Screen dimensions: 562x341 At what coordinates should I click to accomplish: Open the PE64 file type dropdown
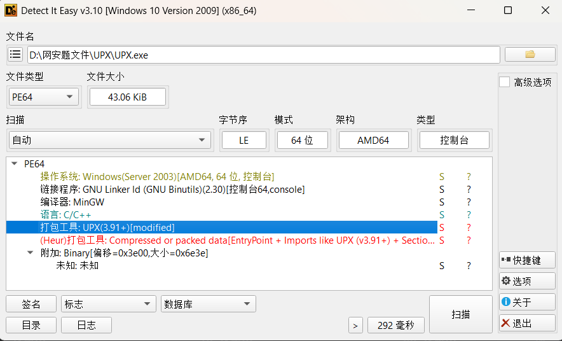(x=43, y=97)
